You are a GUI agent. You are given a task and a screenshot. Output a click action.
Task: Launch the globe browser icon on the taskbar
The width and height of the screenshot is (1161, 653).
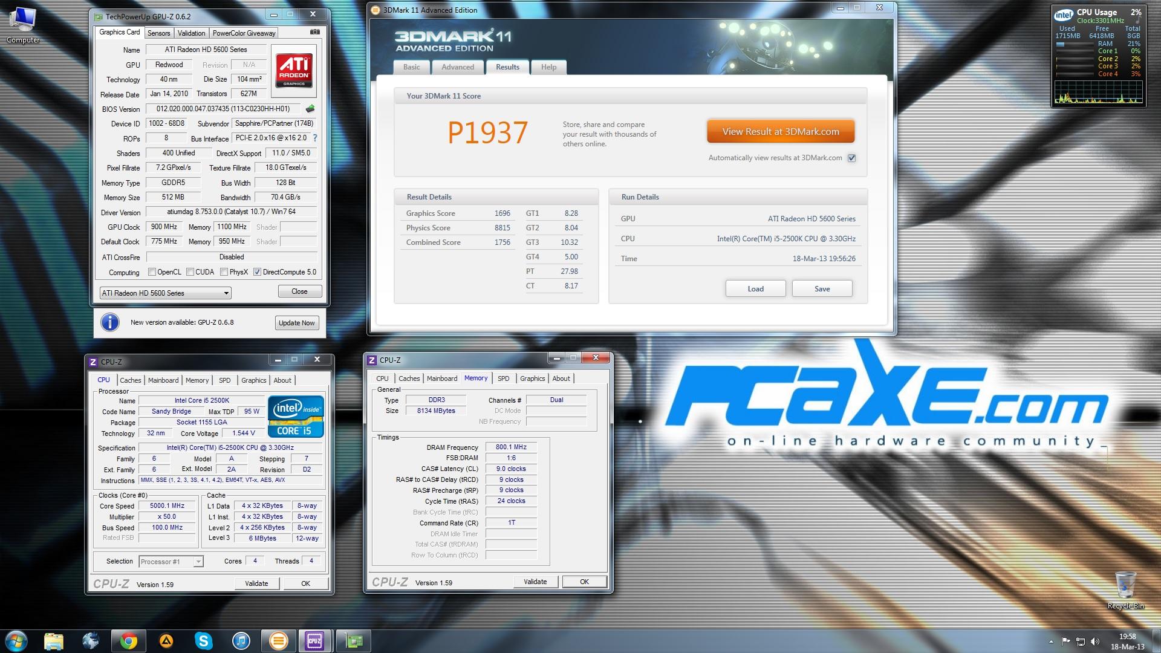(91, 640)
